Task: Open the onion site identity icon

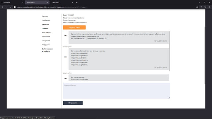Action: [15, 7]
